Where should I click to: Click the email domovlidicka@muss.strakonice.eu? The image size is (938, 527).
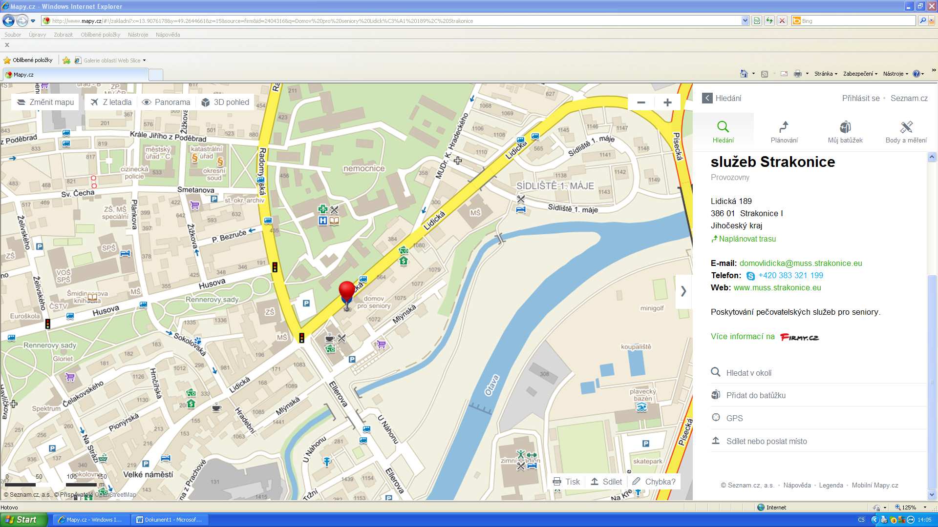tap(801, 263)
